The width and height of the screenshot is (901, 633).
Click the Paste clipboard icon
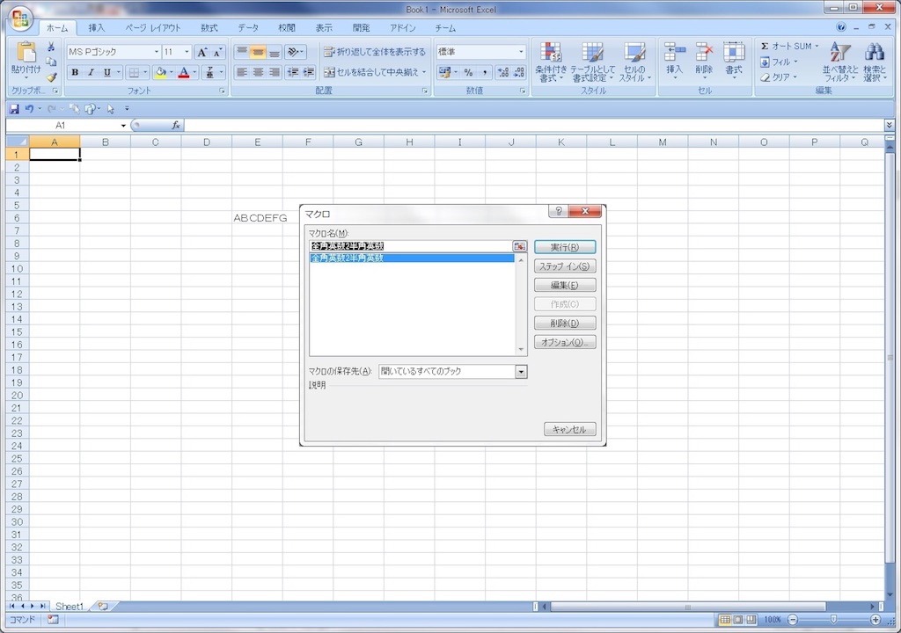tap(26, 52)
